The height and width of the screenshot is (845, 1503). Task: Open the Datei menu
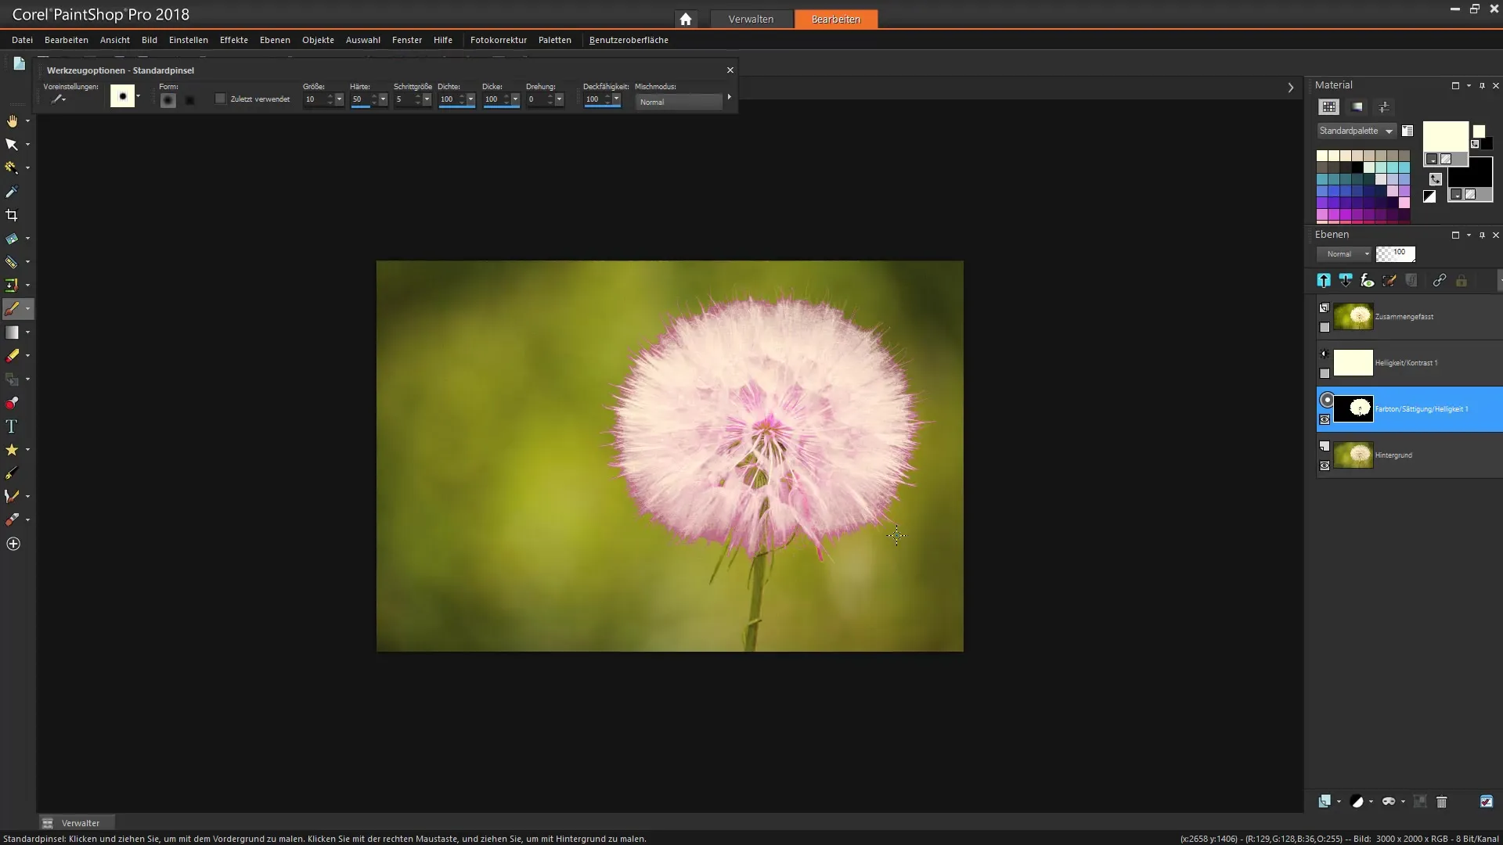pos(22,40)
